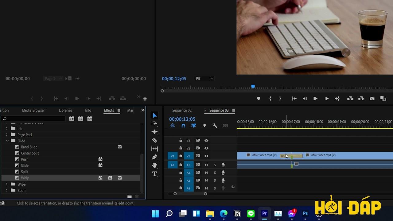Switch to Media Browser tab

(x=33, y=110)
